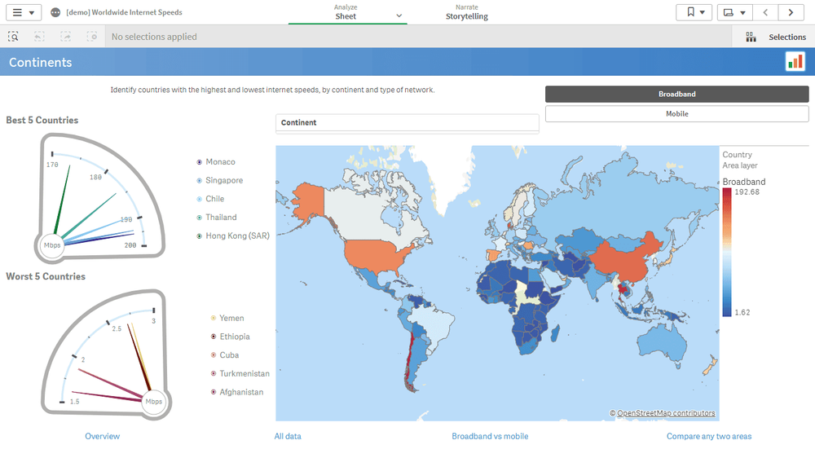This screenshot has height=458, width=815.
Task: Switch to Narrate Storytelling tab
Action: pos(467,12)
